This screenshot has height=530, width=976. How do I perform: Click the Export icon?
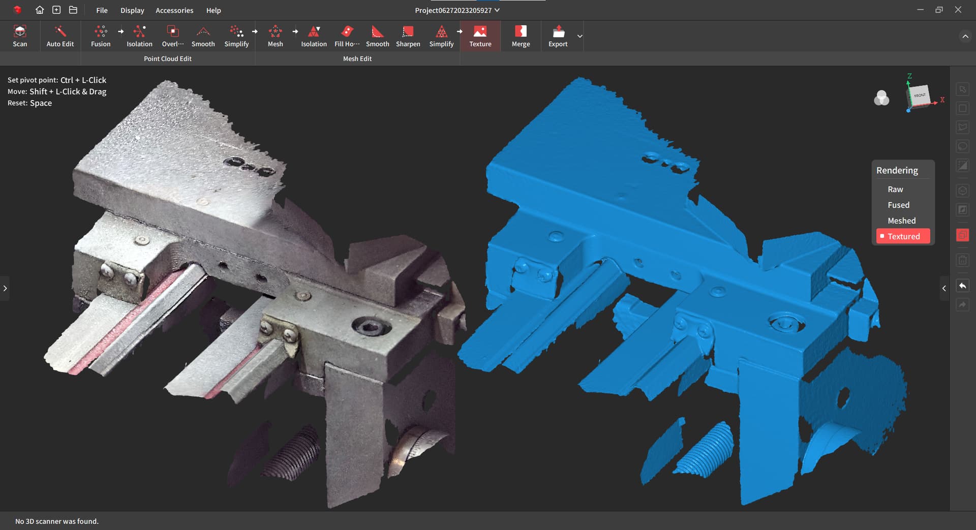pos(558,36)
